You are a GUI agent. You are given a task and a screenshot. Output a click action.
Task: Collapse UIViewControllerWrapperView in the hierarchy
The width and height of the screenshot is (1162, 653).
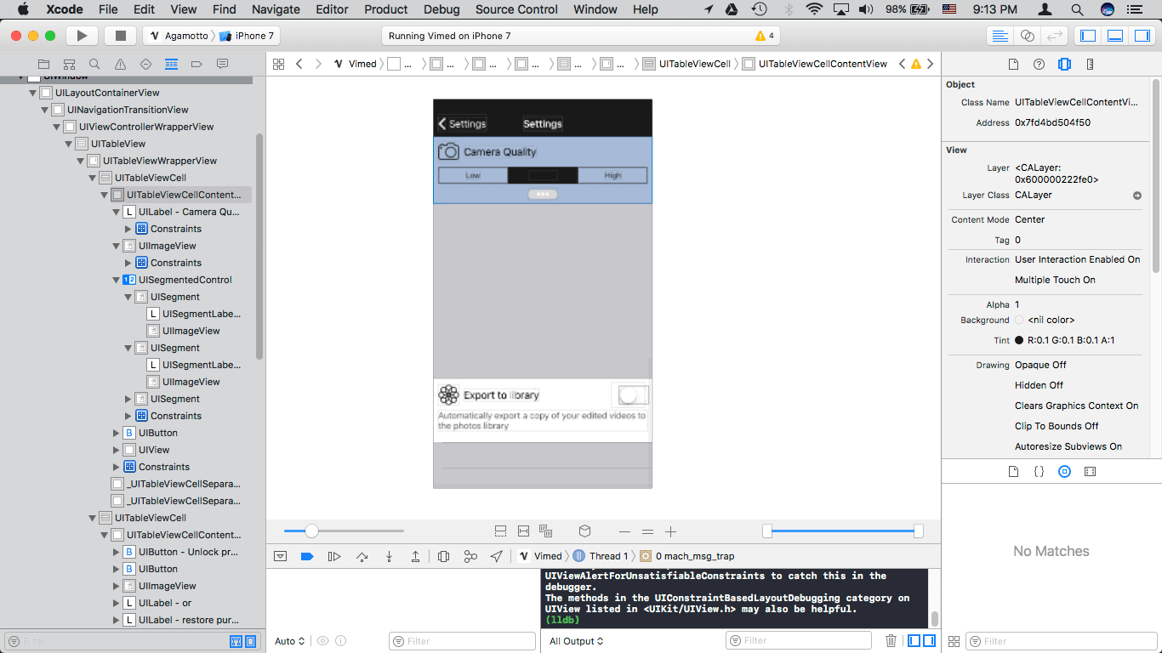pyautogui.click(x=57, y=127)
